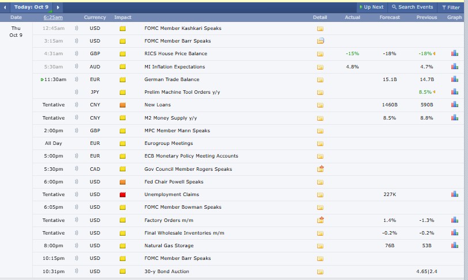
Task: Open Gov Council Member Rogers detail folder
Action: 321,169
